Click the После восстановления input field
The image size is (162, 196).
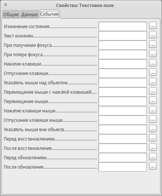(123, 148)
